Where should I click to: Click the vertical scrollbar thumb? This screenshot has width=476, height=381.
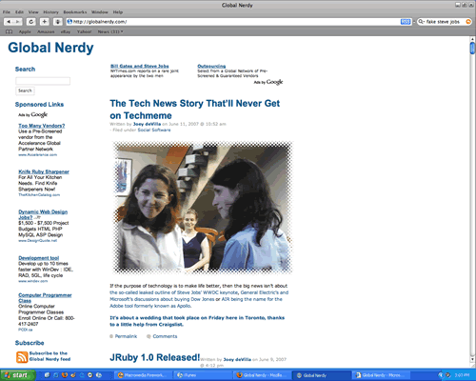(472, 48)
